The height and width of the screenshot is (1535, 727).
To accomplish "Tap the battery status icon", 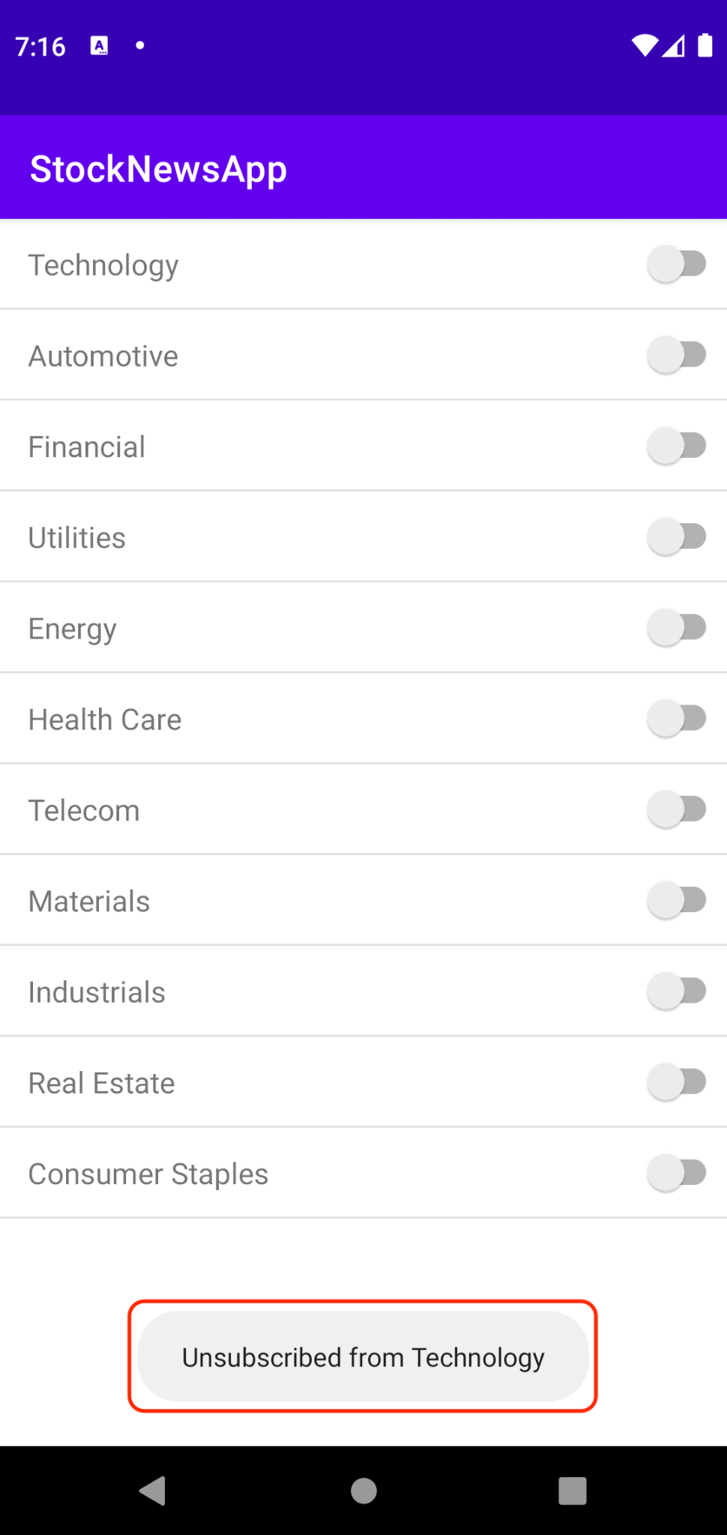I will pos(705,46).
